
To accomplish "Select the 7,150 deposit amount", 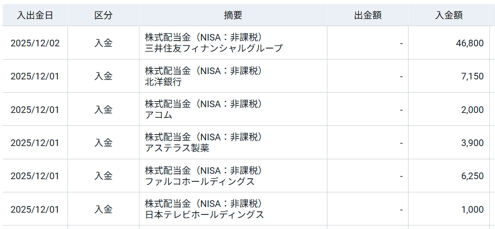I will 472,76.
